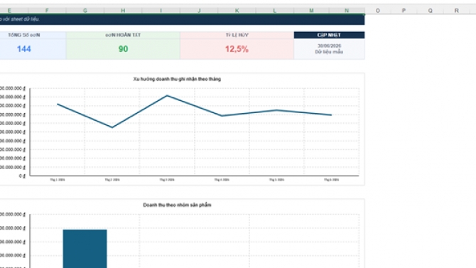
Task: Click the 'Thg 6 2026' axis label
Action: coord(331,180)
